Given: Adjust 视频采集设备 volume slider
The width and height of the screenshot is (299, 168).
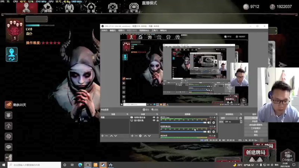Looking at the screenshot, I should [x=184, y=132].
